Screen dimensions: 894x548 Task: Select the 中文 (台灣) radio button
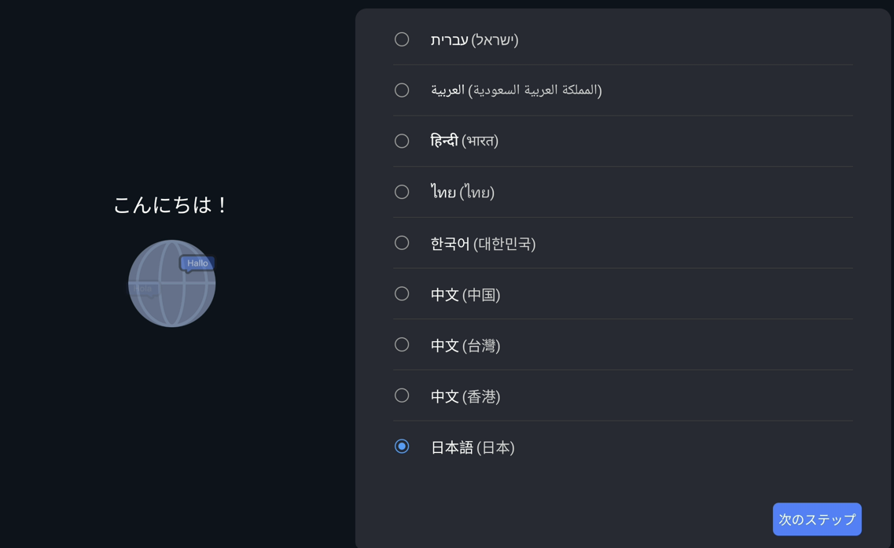click(402, 344)
